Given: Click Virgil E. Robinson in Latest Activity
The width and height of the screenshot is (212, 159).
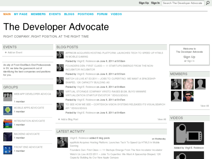Looking at the screenshot, I should pyautogui.click(x=79, y=138).
